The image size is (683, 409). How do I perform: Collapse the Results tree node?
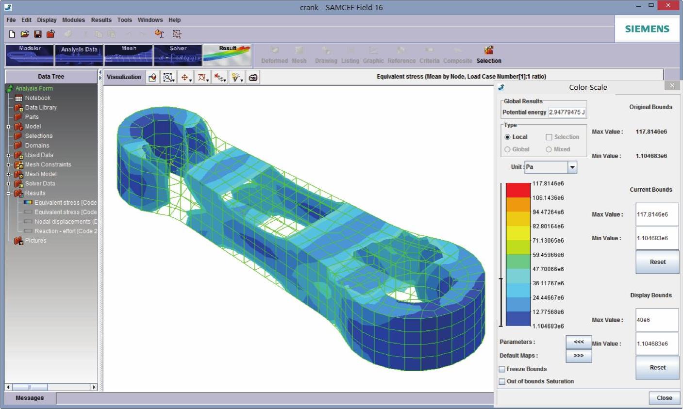[x=8, y=193]
